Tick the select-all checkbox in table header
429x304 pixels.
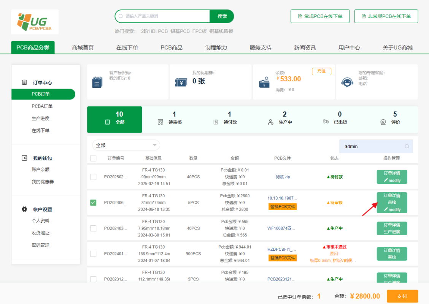coord(93,158)
